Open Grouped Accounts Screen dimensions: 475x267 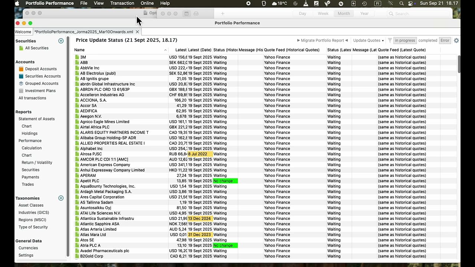tap(38, 83)
